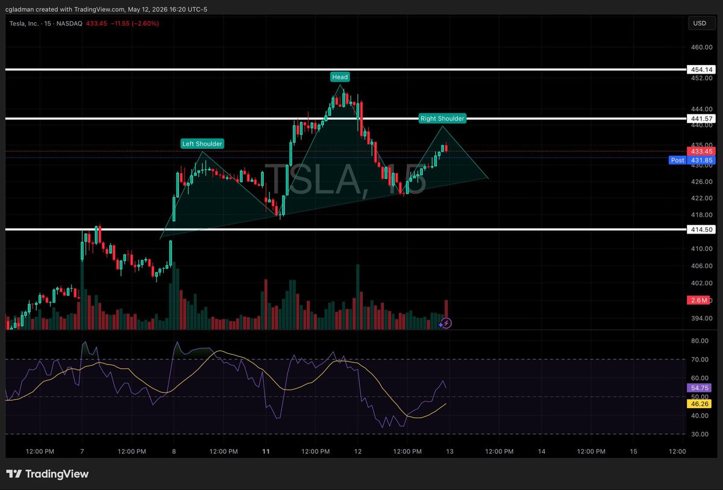Viewport: 723px width, 490px height.
Task: Click the 2.6M volume label
Action: coord(698,300)
